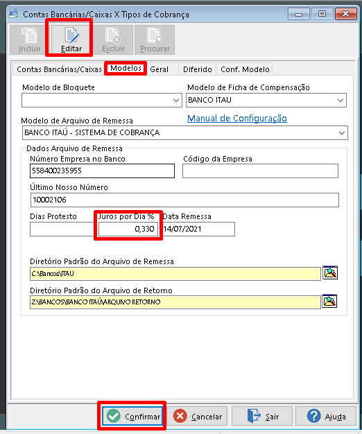Image resolution: width=362 pixels, height=434 pixels.
Task: Click the Cancelar button
Action: click(197, 416)
